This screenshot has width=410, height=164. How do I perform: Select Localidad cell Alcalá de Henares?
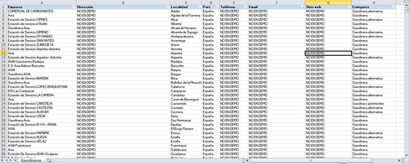[x=186, y=28]
